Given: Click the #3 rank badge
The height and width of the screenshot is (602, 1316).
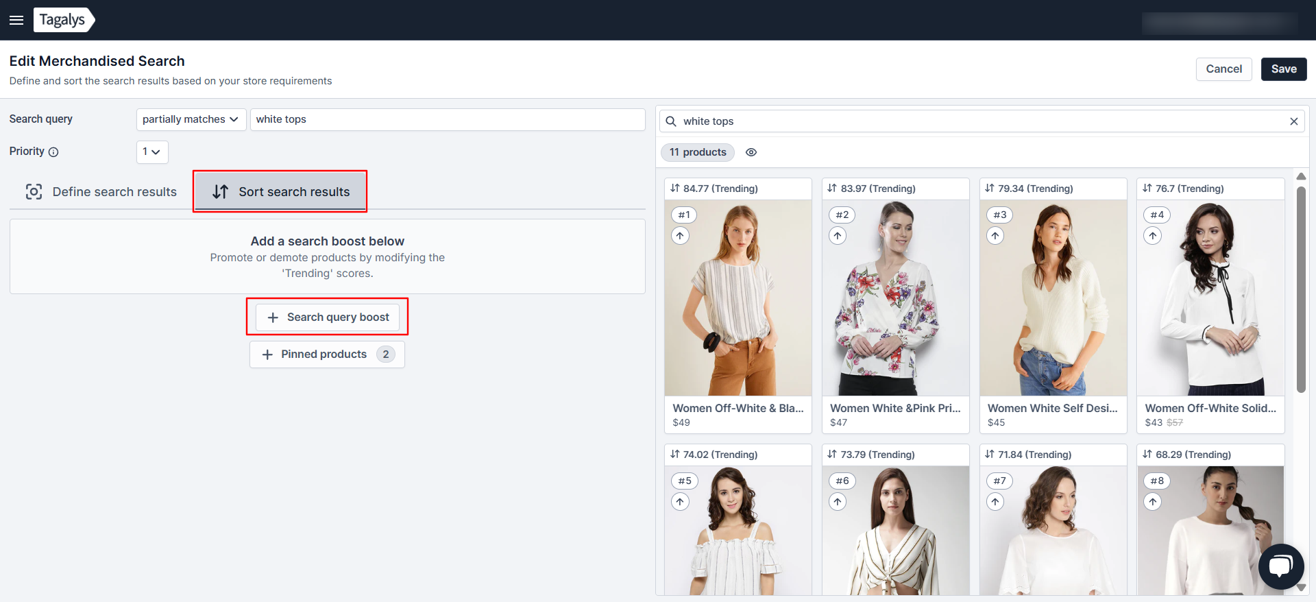Looking at the screenshot, I should click(1000, 215).
